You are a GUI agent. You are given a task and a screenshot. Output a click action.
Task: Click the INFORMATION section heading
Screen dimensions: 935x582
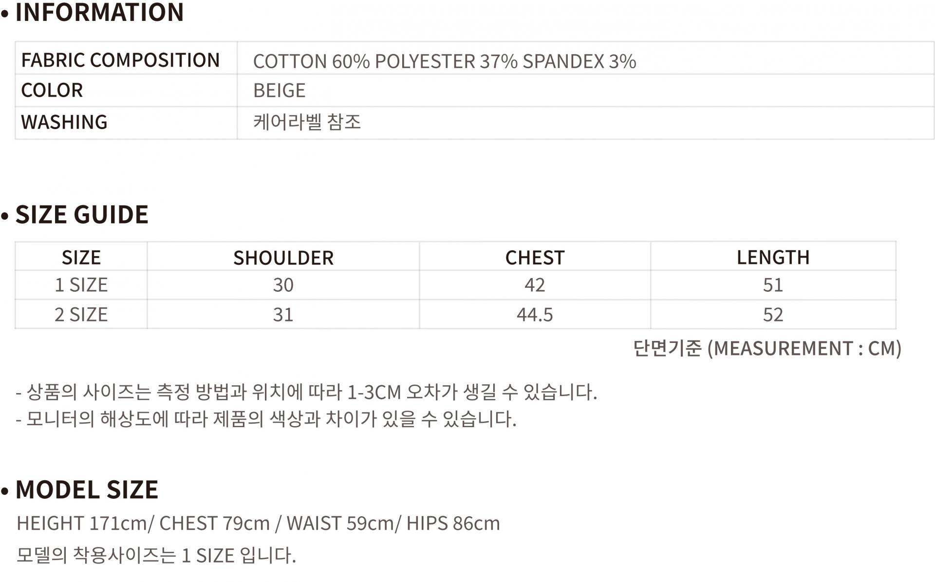(x=99, y=12)
